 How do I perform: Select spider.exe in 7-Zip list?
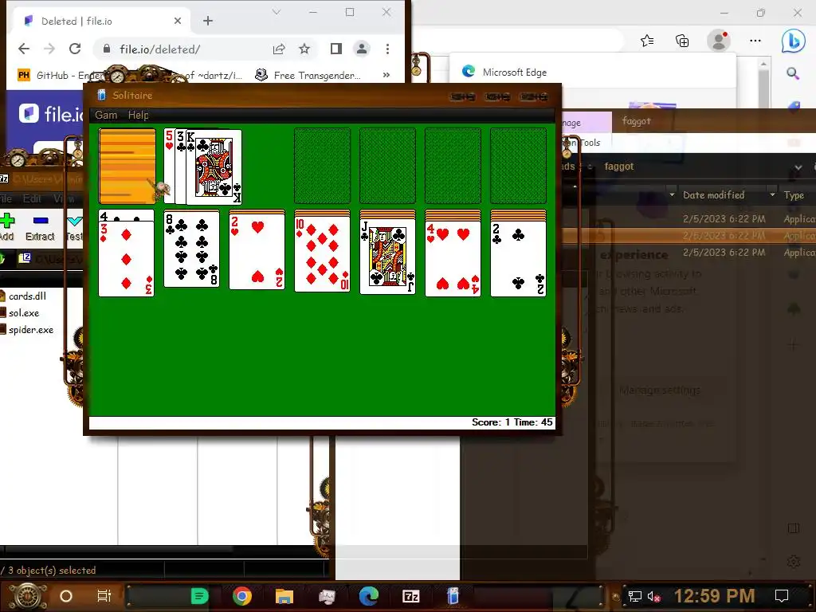tap(31, 329)
